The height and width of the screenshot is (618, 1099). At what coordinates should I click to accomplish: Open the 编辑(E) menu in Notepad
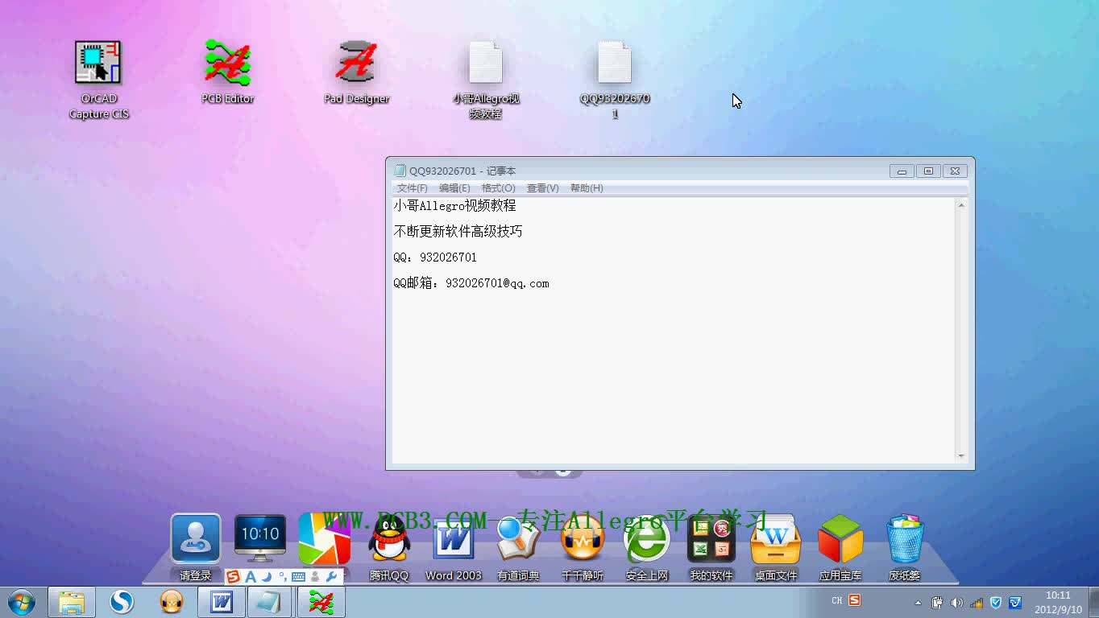[x=454, y=188]
